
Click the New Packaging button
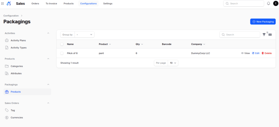click(263, 22)
